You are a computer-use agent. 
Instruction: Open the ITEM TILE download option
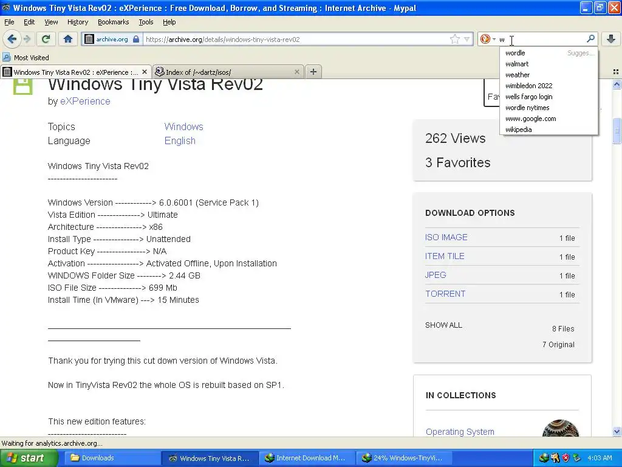(x=445, y=256)
